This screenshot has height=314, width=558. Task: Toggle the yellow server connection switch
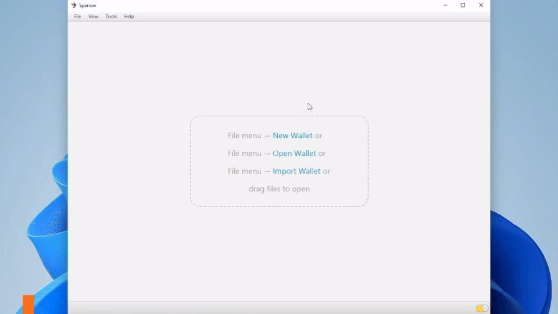click(x=482, y=308)
